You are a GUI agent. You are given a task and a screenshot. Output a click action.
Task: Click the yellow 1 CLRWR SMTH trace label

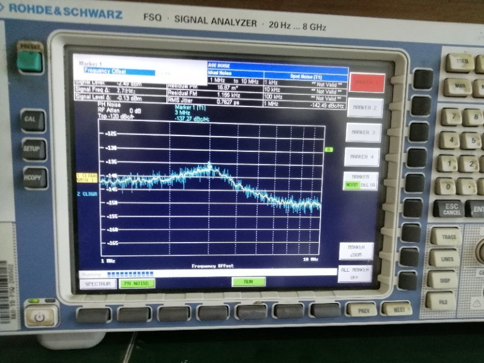point(87,178)
